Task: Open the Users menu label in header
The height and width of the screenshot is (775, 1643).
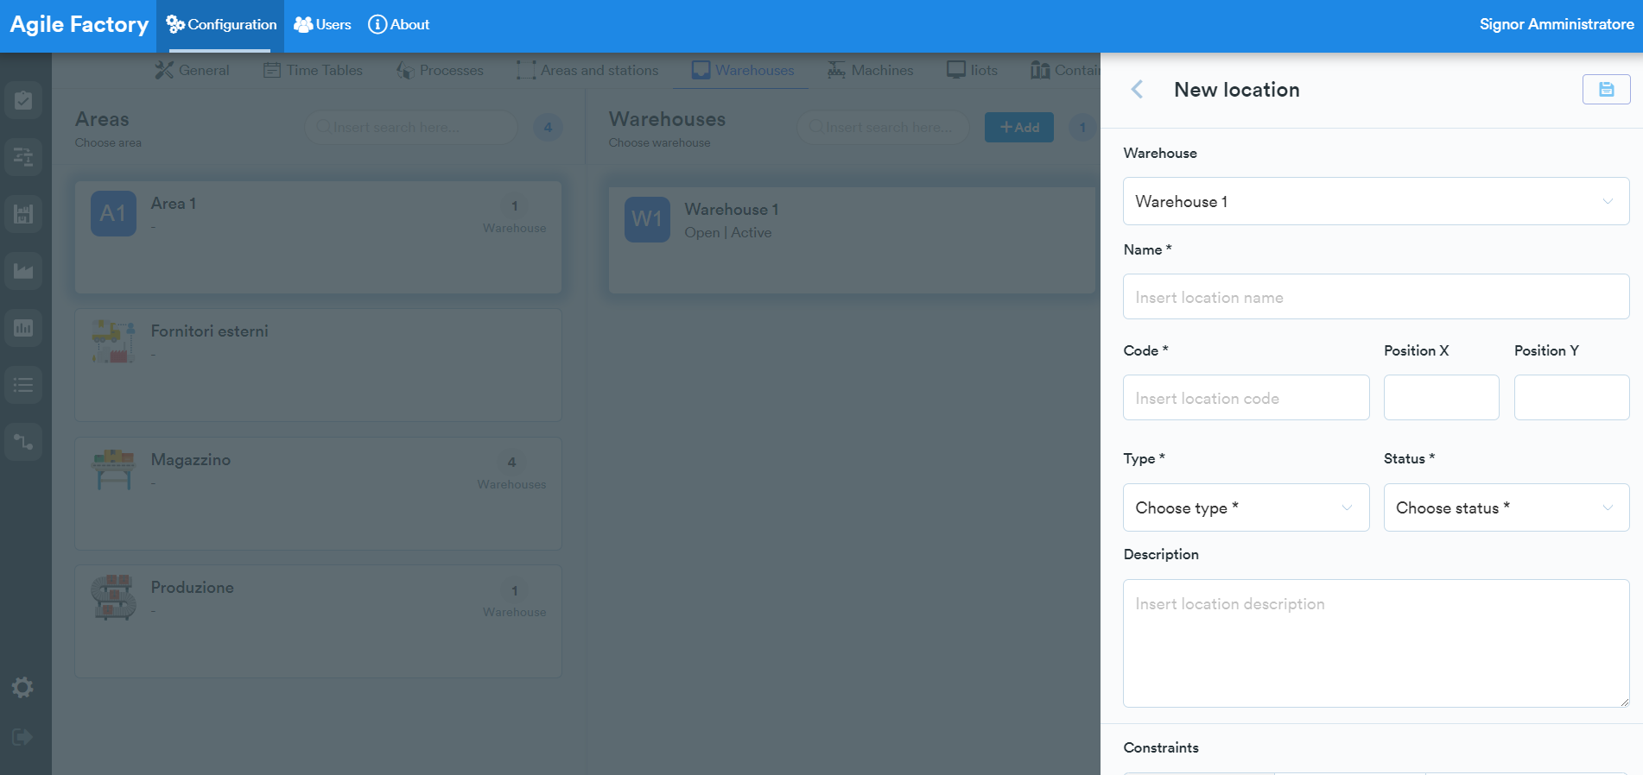Action: [333, 24]
